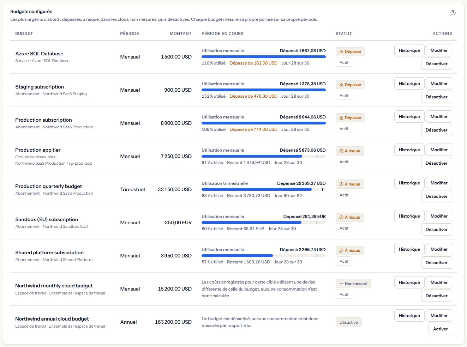Click the À risque badge for Production app tier

click(x=349, y=151)
